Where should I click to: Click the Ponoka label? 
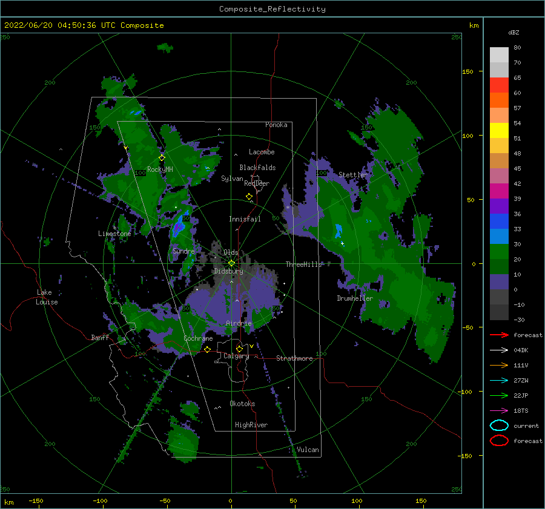[276, 125]
